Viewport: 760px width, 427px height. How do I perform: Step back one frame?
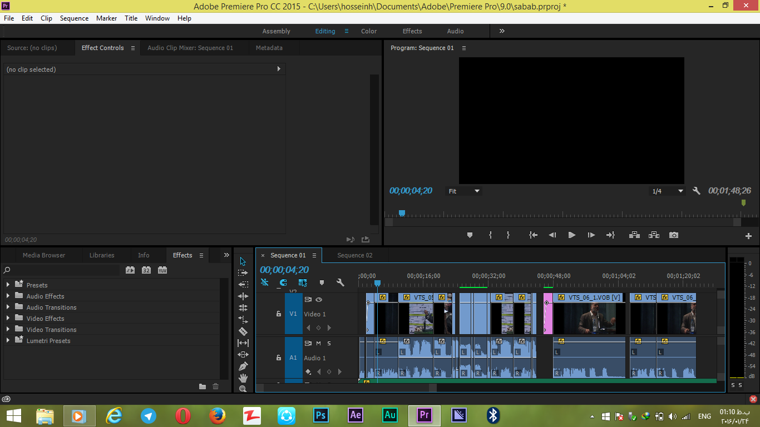pos(552,235)
